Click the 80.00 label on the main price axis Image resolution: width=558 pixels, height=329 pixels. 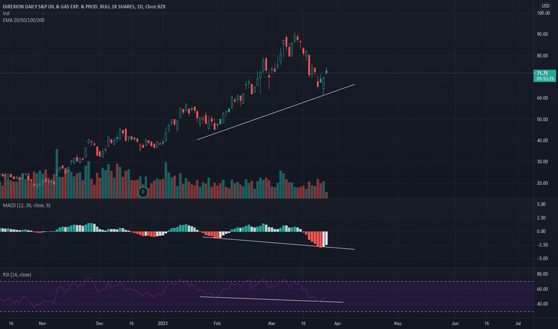(542, 56)
